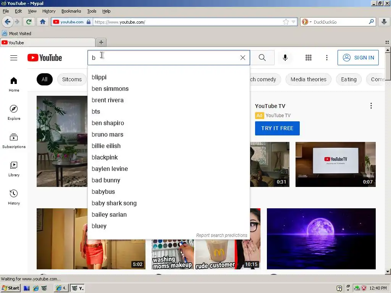
Task: Click the address bar URL field
Action: (188, 22)
